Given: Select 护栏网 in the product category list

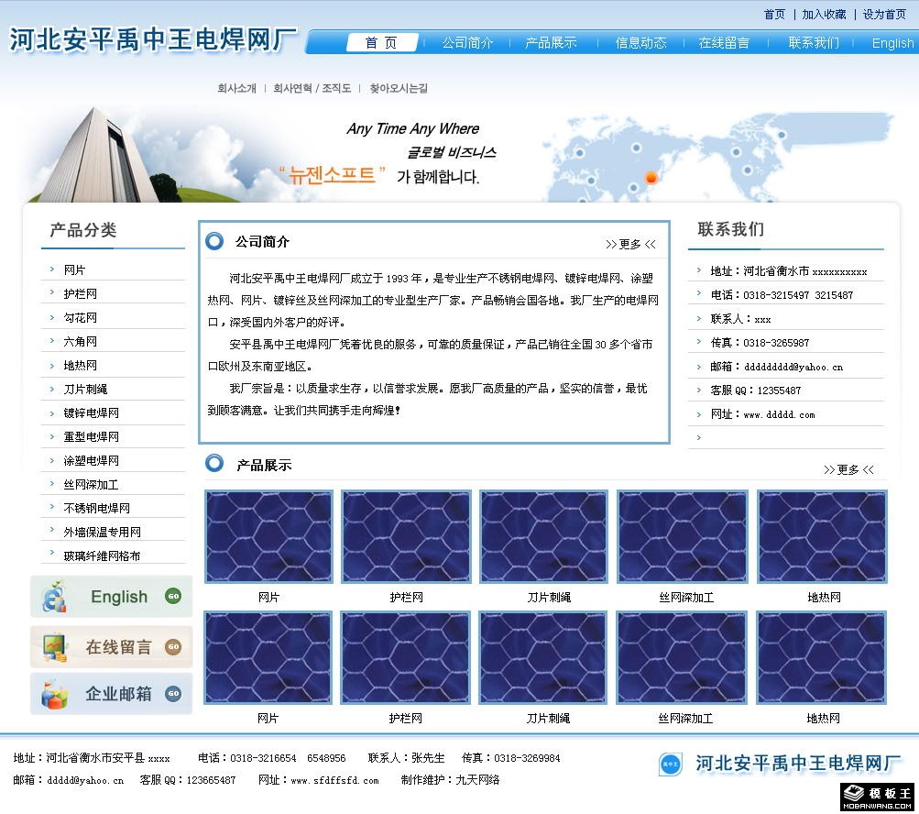Looking at the screenshot, I should (81, 294).
